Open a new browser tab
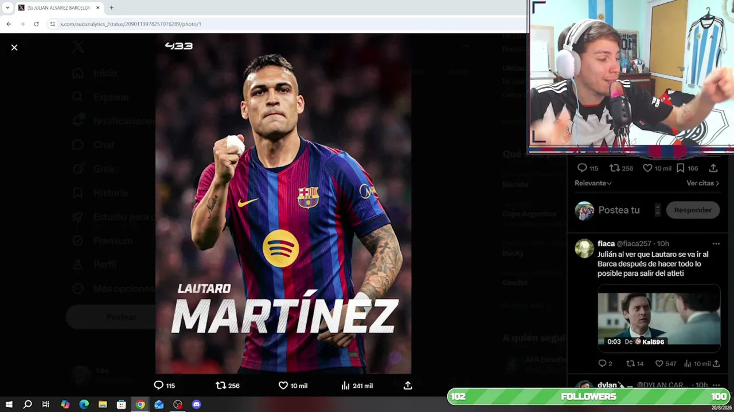The height and width of the screenshot is (412, 734). pyautogui.click(x=111, y=8)
